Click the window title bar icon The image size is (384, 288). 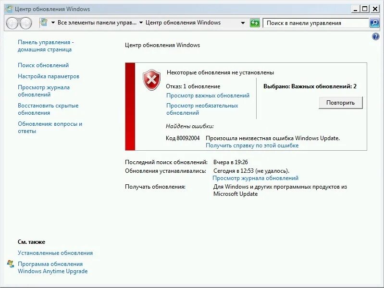[9, 9]
